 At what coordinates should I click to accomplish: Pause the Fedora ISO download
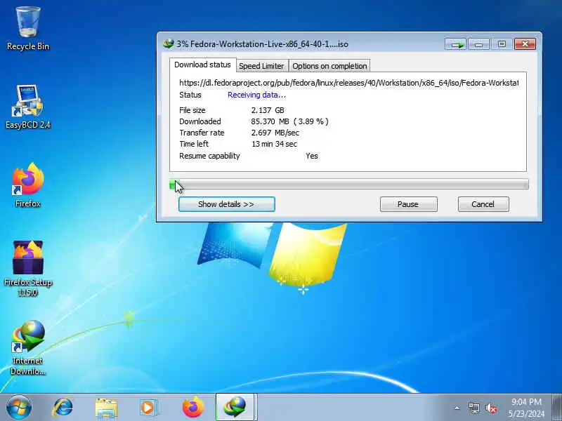(x=409, y=204)
